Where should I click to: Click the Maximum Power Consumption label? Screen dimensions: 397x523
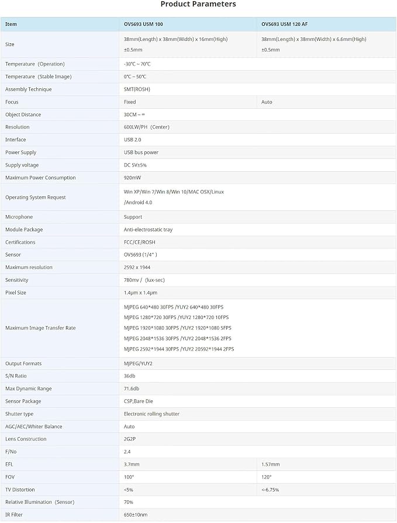coord(40,178)
